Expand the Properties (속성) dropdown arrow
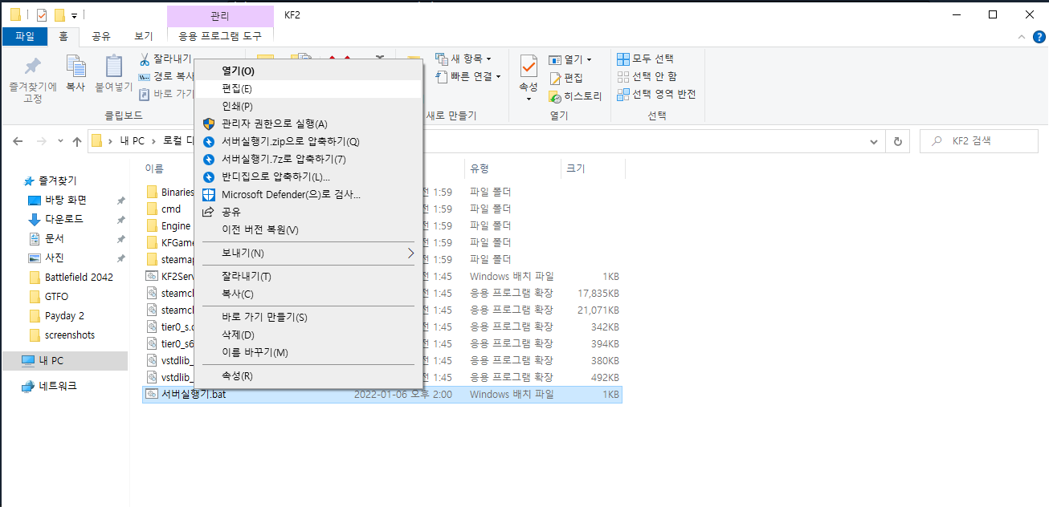Screen dimensions: 1049x507 (x=529, y=99)
